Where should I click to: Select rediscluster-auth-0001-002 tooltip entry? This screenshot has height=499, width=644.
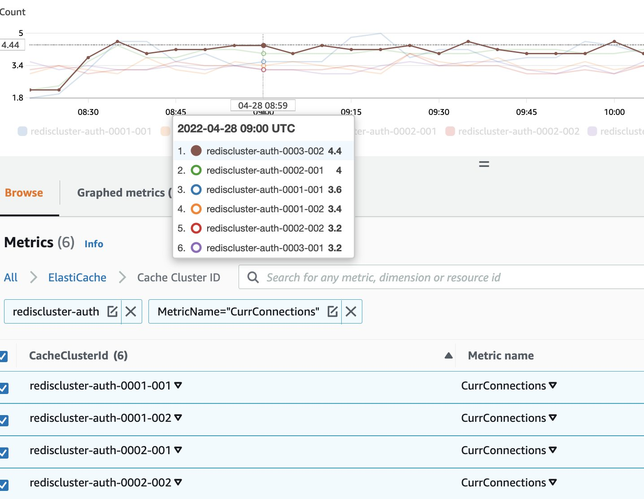264,209
